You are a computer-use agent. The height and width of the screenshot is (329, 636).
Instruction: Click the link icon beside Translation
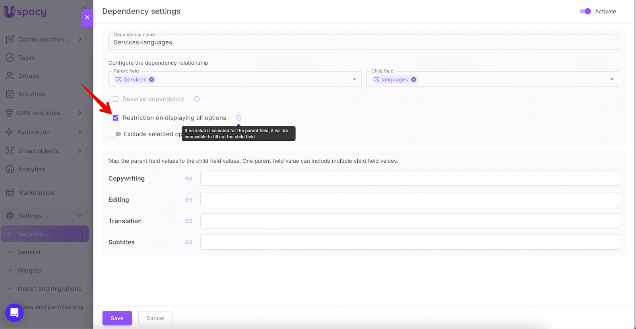point(189,221)
